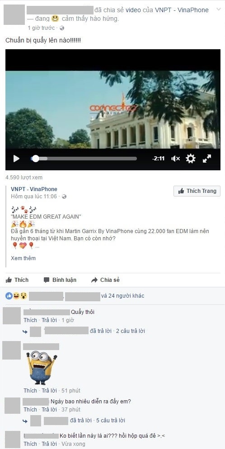Unmute the video with the speaker icon

[x=175, y=159]
